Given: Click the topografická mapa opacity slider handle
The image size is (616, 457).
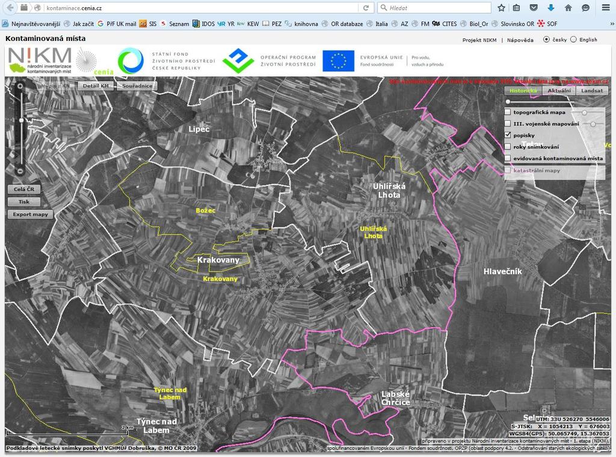Looking at the screenshot, I should (x=585, y=112).
